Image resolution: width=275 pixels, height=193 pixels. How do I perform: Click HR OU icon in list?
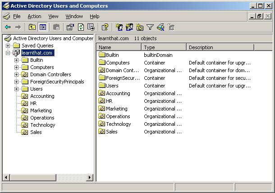pyautogui.click(x=102, y=101)
